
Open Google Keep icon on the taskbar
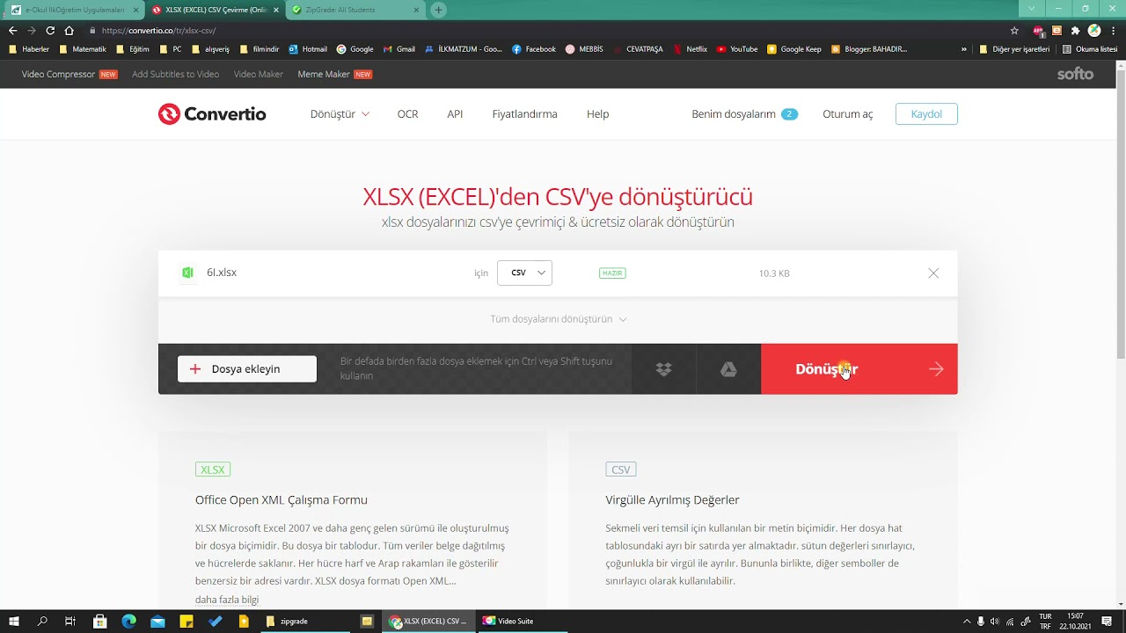pyautogui.click(x=244, y=621)
